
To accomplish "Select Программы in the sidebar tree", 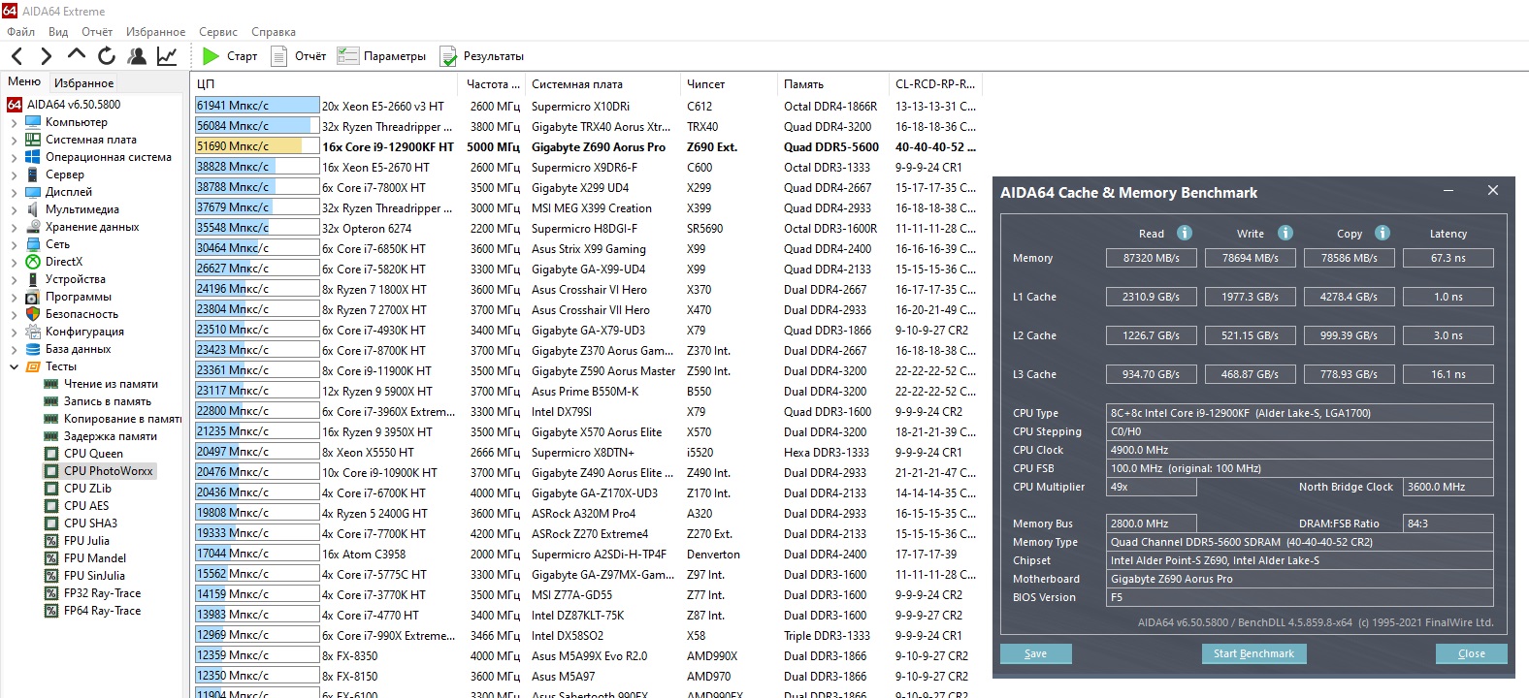I will [79, 297].
